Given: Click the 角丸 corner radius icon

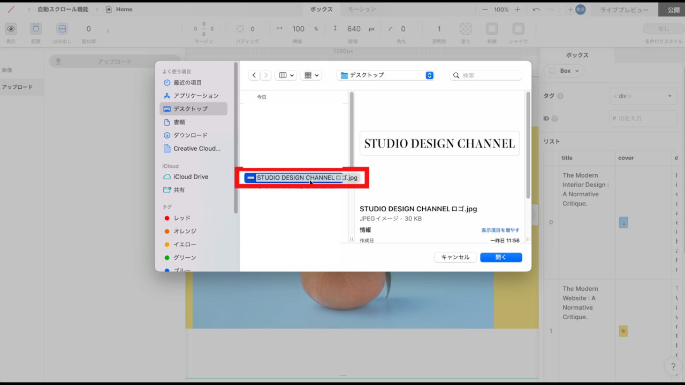Looking at the screenshot, I should pos(390,29).
